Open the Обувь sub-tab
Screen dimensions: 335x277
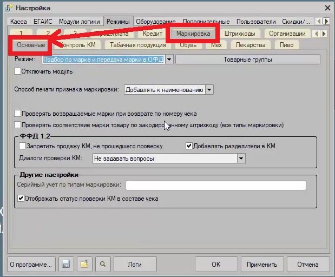(x=188, y=45)
